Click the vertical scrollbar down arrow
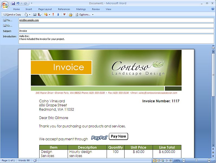This screenshot has width=216, height=163. (x=213, y=145)
